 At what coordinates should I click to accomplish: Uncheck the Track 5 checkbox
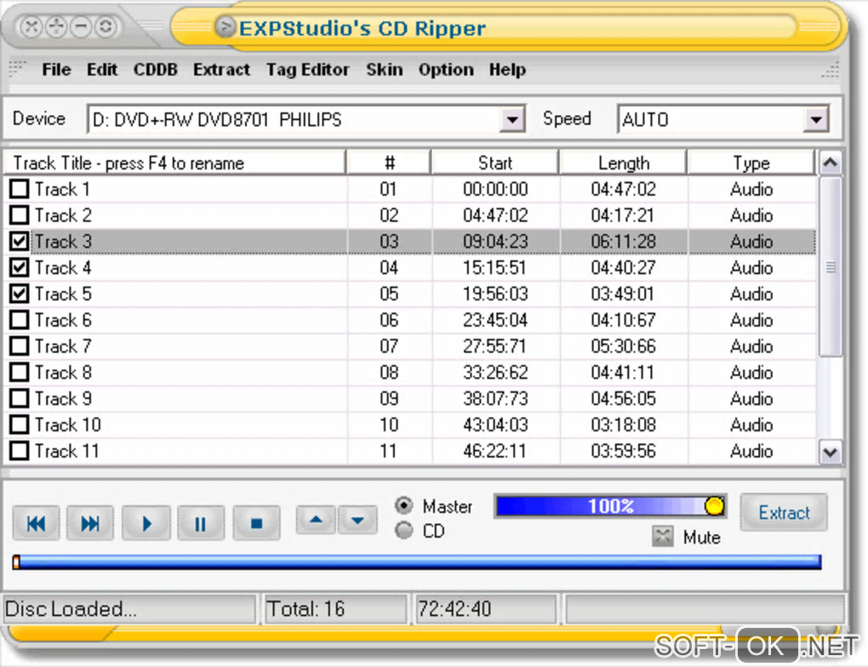point(20,294)
